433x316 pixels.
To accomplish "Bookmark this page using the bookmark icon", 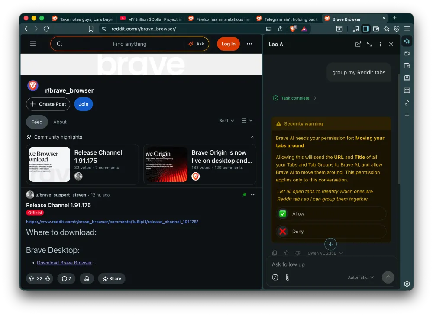I will pyautogui.click(x=91, y=29).
